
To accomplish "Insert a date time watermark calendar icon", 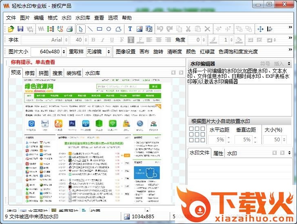I will tap(149, 29).
